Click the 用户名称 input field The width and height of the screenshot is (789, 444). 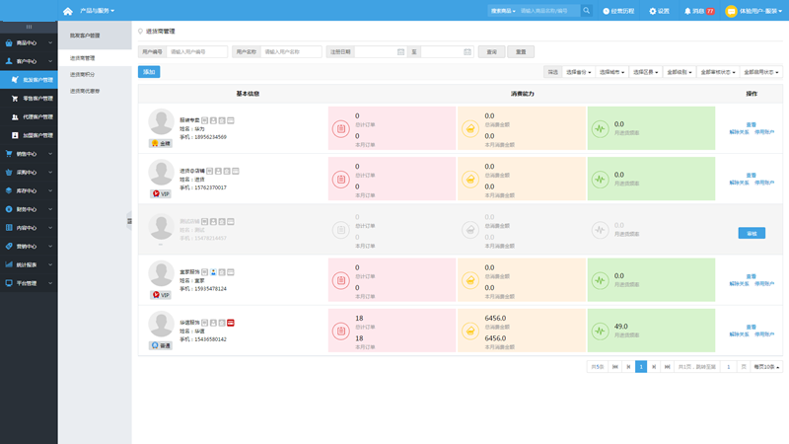point(291,52)
